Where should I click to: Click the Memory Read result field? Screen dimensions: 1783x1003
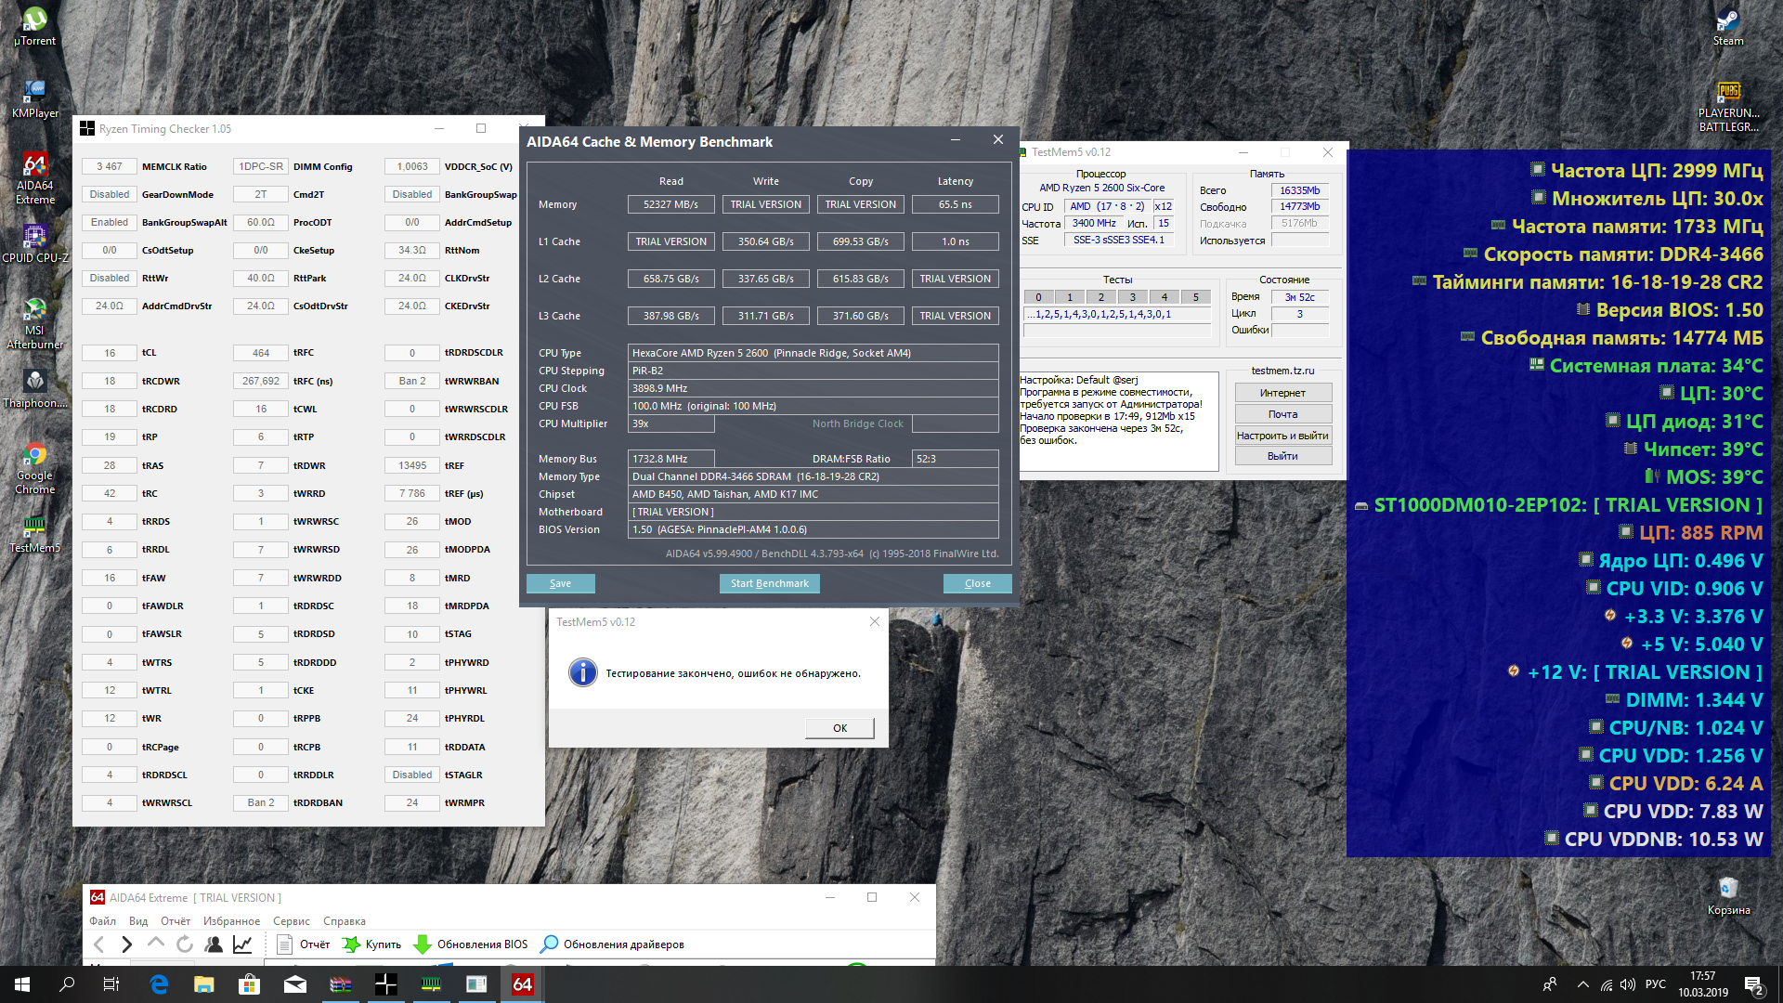pos(670,204)
